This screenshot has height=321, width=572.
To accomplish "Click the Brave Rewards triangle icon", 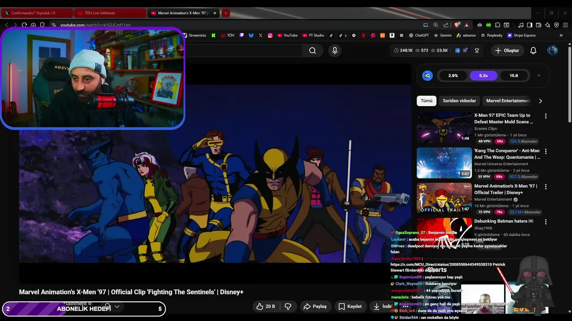I will 467,25.
